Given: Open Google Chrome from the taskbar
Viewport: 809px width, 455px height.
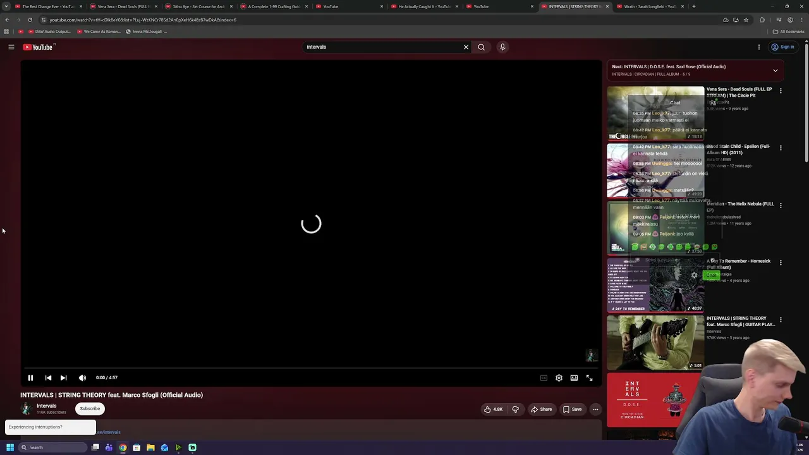Looking at the screenshot, I should tap(123, 447).
